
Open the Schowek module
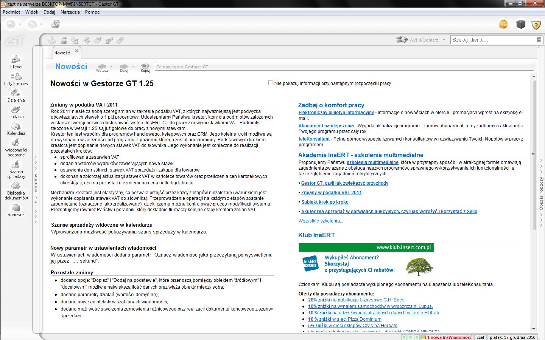[x=16, y=210]
